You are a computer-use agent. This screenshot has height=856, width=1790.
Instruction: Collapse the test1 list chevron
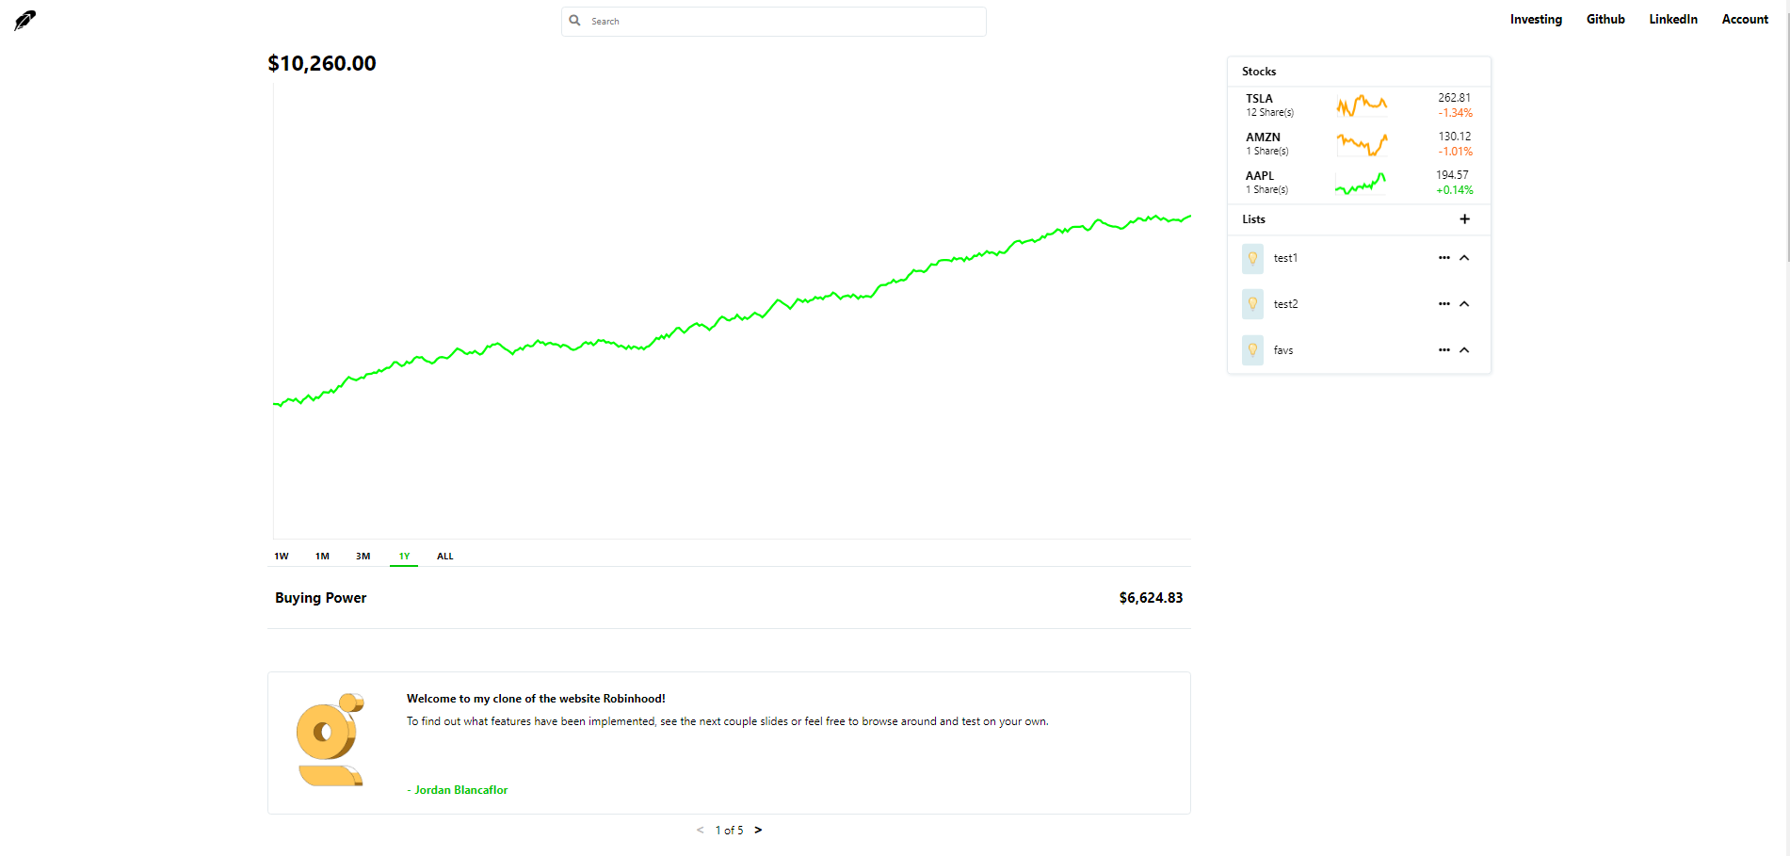click(x=1464, y=258)
